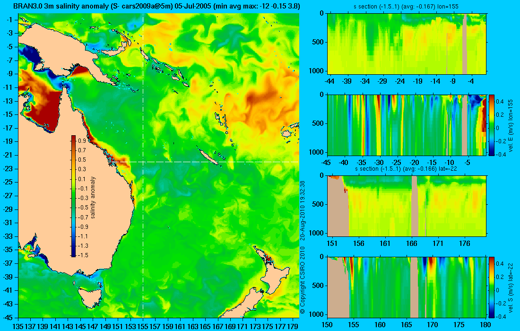Screen dimensions: 520x331
Task: Click the main salinity anomaly map
Action: (158, 165)
